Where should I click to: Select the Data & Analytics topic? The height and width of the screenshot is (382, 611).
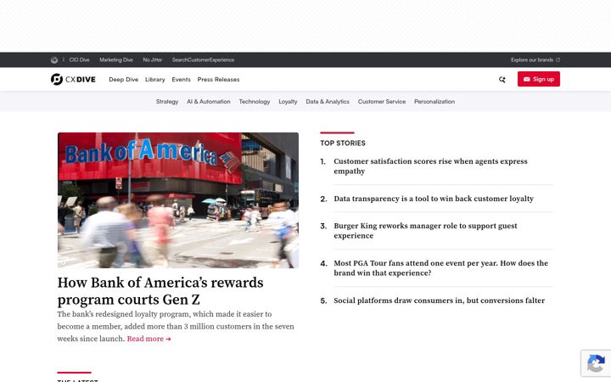pos(328,102)
